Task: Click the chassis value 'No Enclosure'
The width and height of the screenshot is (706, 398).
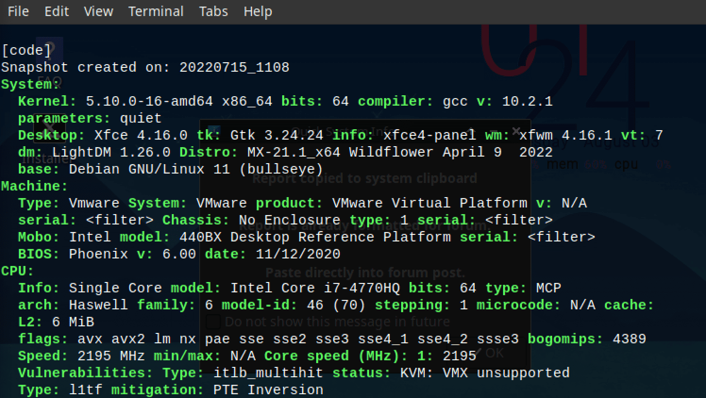Action: click(x=289, y=220)
